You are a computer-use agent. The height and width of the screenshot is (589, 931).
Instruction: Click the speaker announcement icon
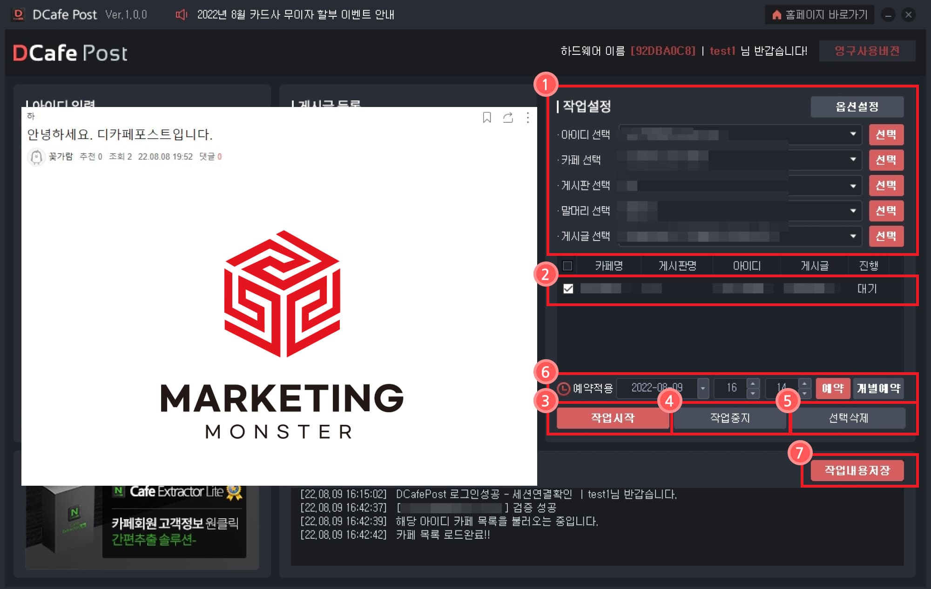coord(181,15)
